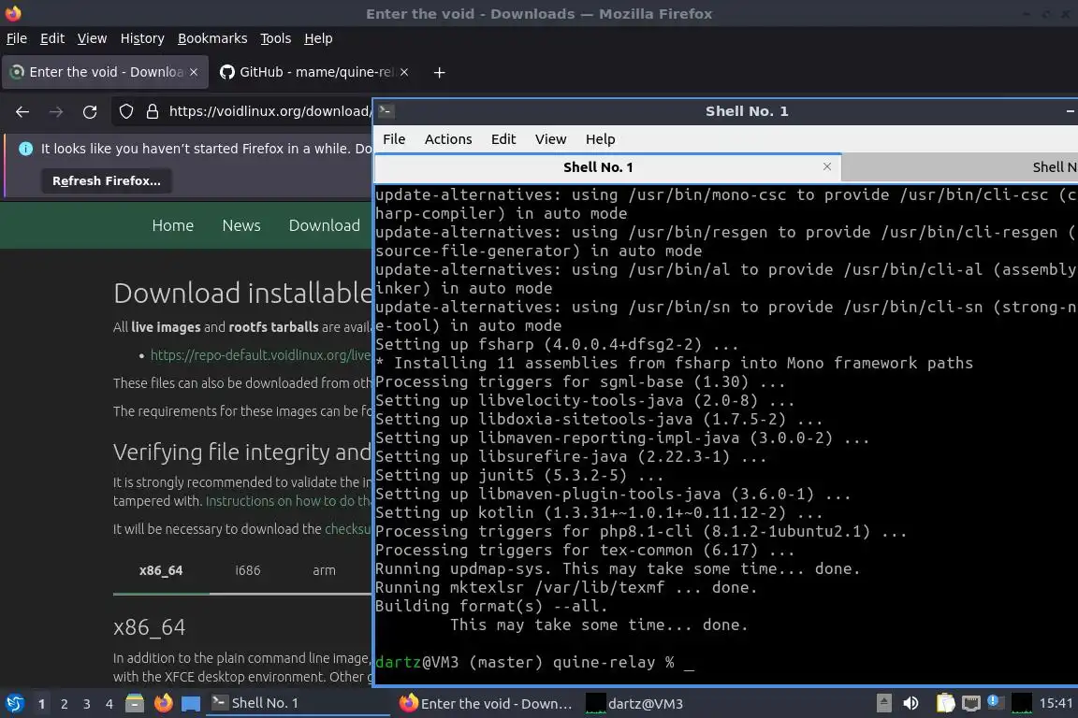Screen dimensions: 1078x718
Task: Click 'Setting up kotlin' line in terminal
Action: [x=599, y=512]
